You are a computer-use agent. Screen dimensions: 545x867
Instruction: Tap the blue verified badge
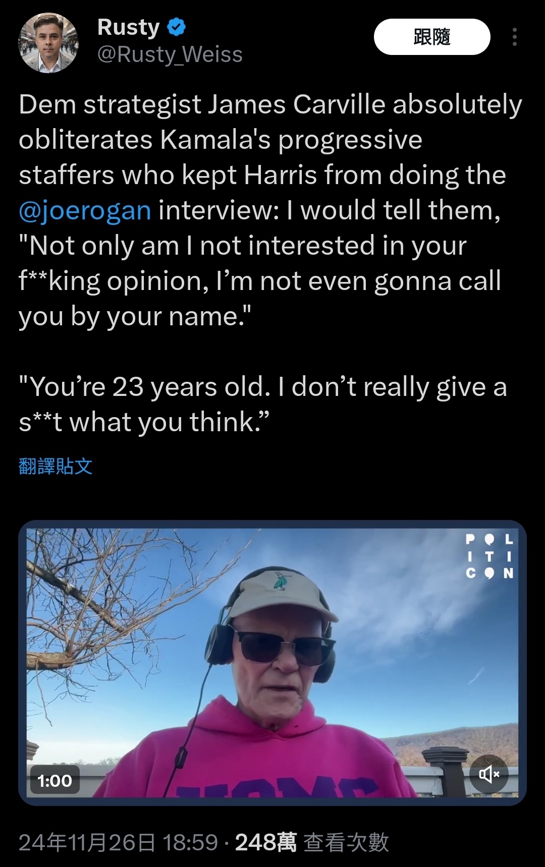point(176,27)
